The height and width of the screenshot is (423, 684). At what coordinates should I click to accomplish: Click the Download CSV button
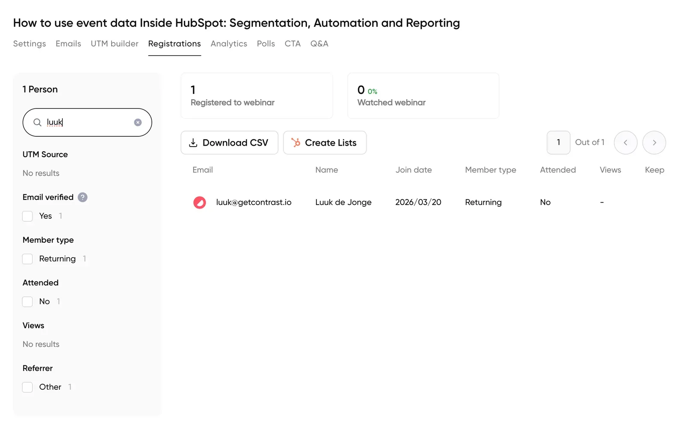[230, 143]
